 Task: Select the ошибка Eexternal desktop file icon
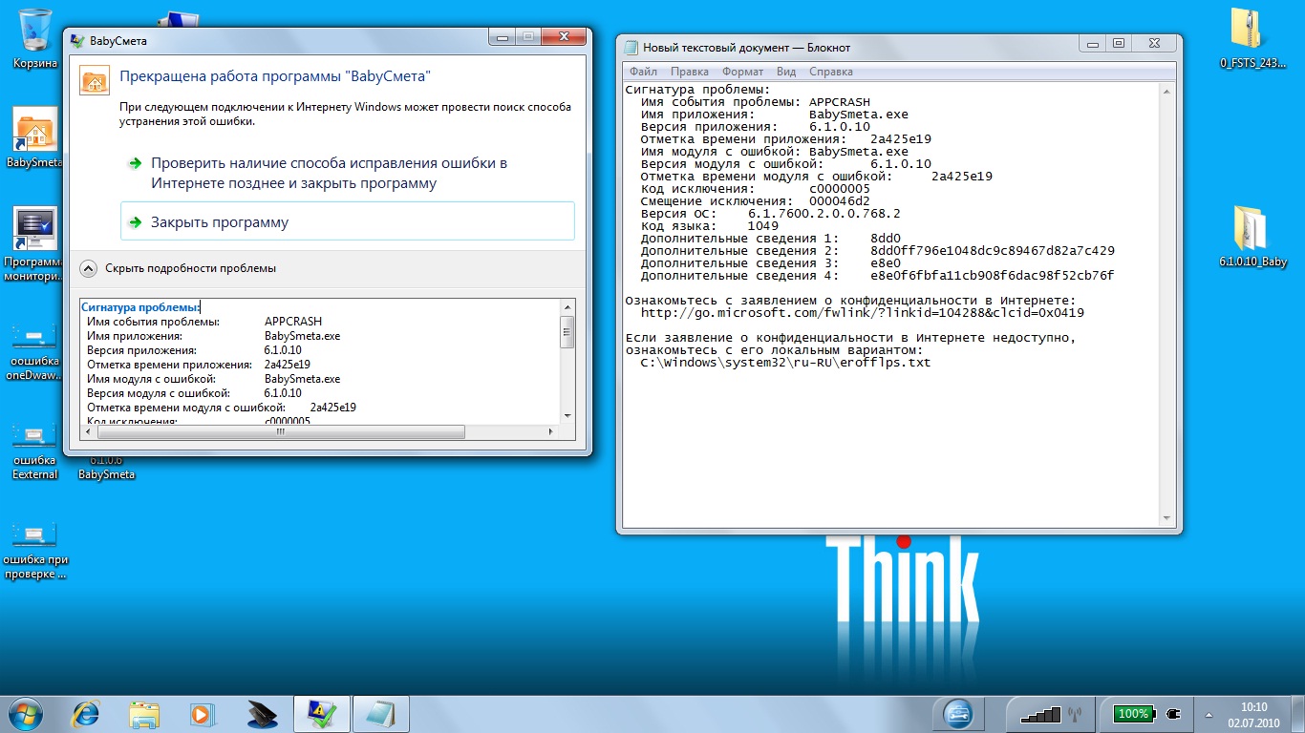pos(34,451)
